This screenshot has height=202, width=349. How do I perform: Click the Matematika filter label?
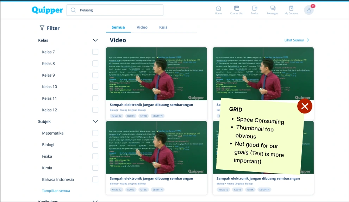[53, 133]
